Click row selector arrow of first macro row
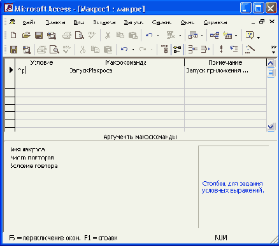Image resolution: width=279 pixels, height=246 pixels. (x=10, y=70)
